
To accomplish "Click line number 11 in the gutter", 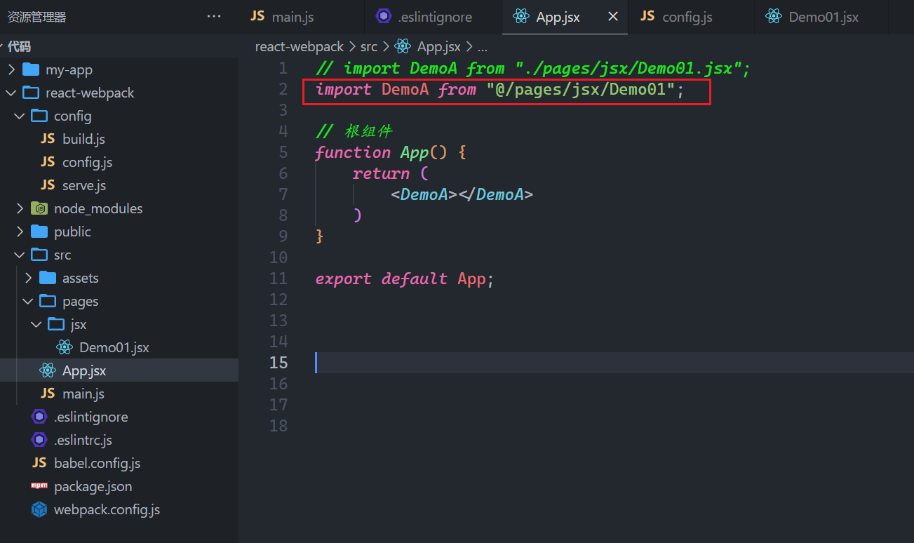I will click(x=278, y=279).
